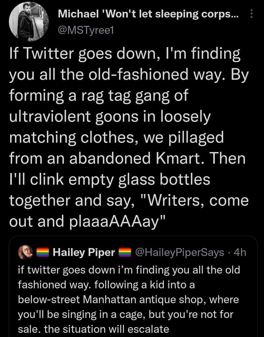Image resolution: width=264 pixels, height=337 pixels.
Task: Open the three-dot more options menu
Action: click(252, 14)
